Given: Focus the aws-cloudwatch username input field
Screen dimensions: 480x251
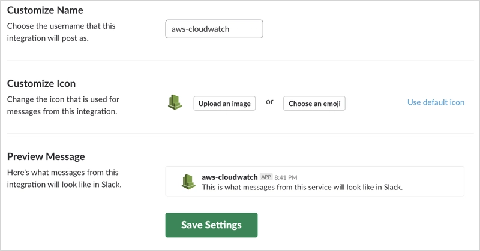Looking at the screenshot, I should pyautogui.click(x=214, y=29).
